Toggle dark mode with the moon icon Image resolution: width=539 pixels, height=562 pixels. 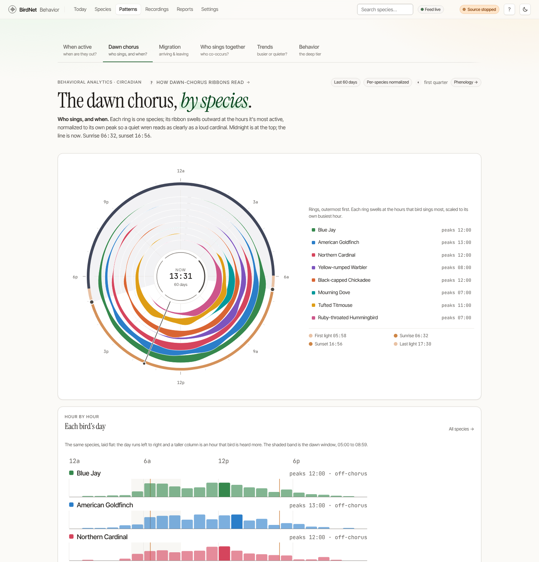coord(525,9)
